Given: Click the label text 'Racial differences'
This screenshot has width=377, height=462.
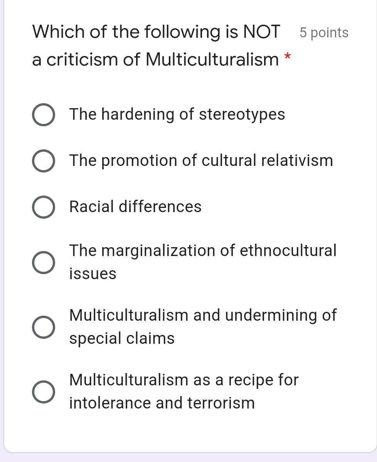Looking at the screenshot, I should tap(135, 206).
